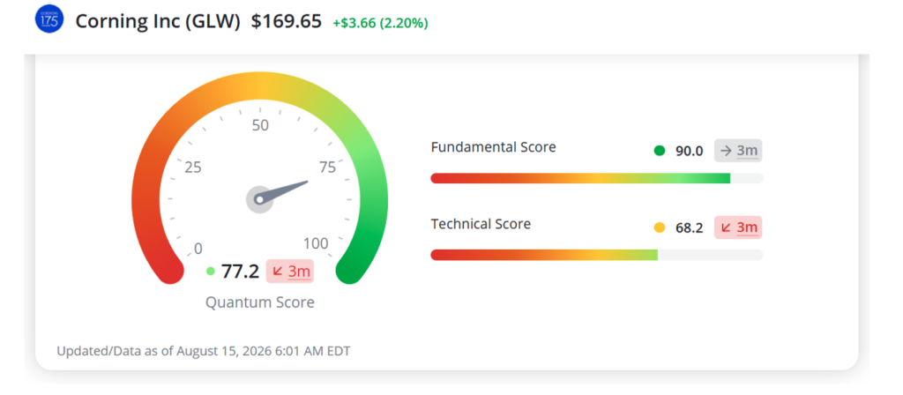Click the gauge needle hub
This screenshot has height=395, width=903.
coord(260,199)
